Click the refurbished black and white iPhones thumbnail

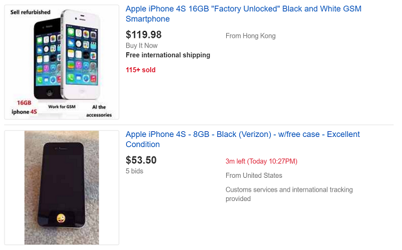pyautogui.click(x=62, y=62)
